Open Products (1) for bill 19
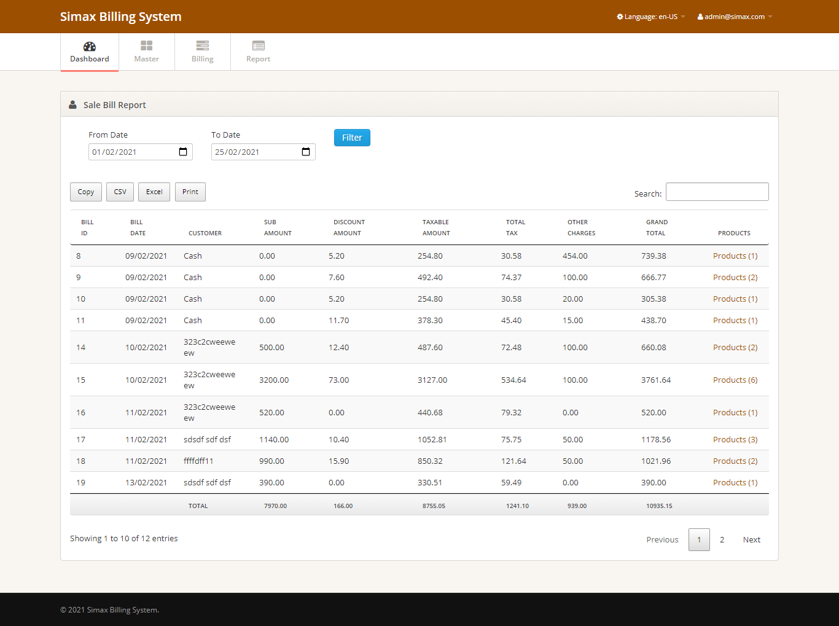This screenshot has width=839, height=626. pos(735,482)
